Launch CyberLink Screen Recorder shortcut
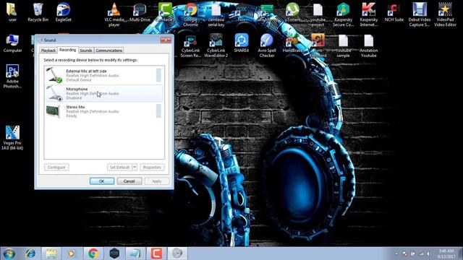This screenshot has width=463, height=260. pyautogui.click(x=191, y=45)
